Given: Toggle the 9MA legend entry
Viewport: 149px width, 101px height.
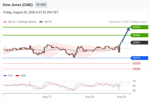Looking at the screenshot, I should coord(21,76).
